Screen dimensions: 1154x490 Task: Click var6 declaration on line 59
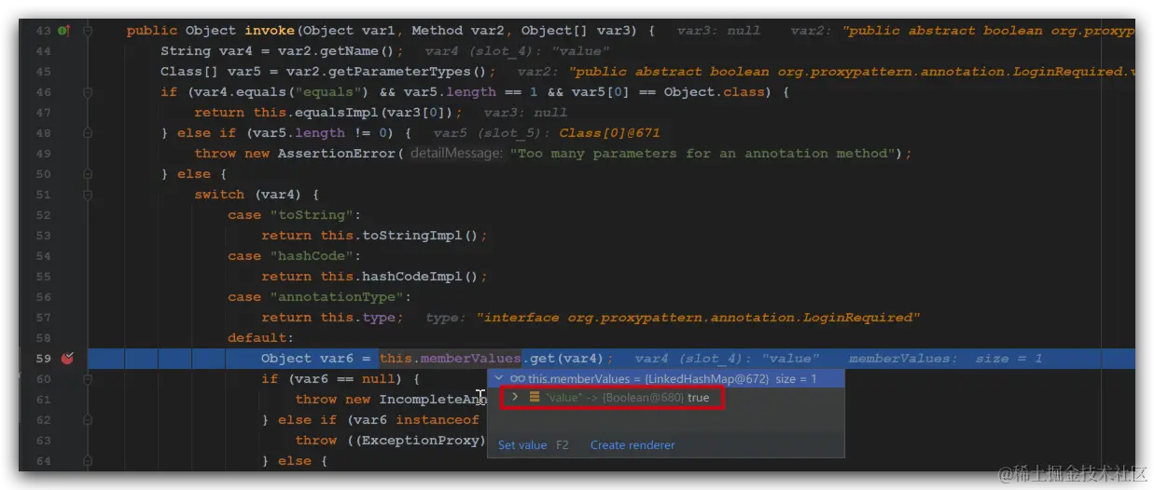(337, 359)
